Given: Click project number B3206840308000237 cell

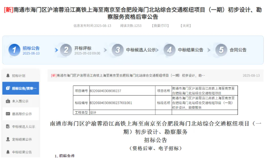Looking at the screenshot, I should 122,90.
